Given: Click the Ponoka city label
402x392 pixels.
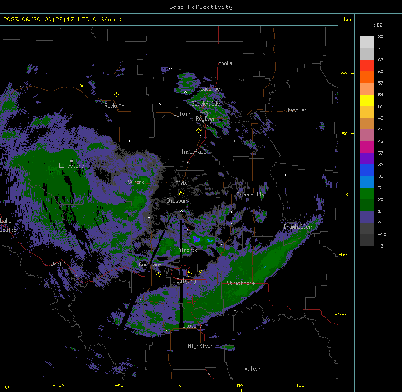Looking at the screenshot, I should pos(224,63).
